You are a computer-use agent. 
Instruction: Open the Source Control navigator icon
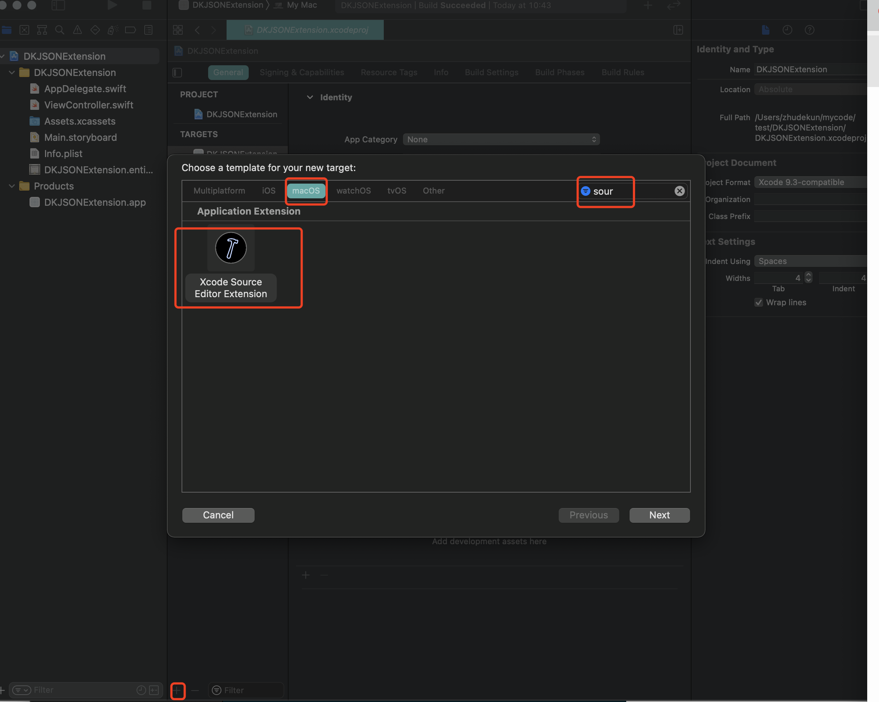pyautogui.click(x=24, y=30)
